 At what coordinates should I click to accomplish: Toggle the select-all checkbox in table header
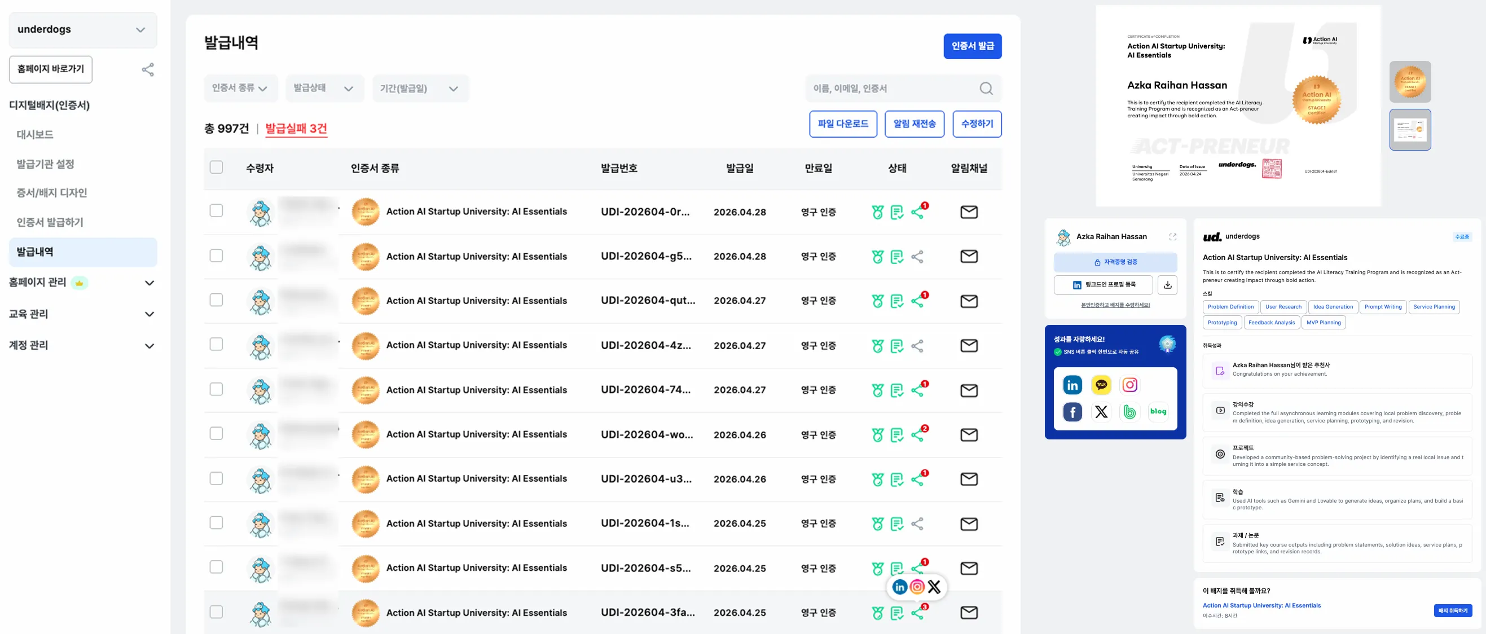pyautogui.click(x=216, y=168)
